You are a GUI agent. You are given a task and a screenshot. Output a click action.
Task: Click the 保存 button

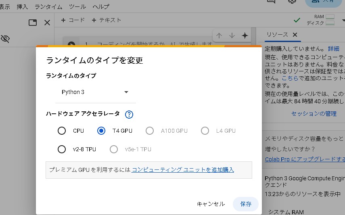246,204
